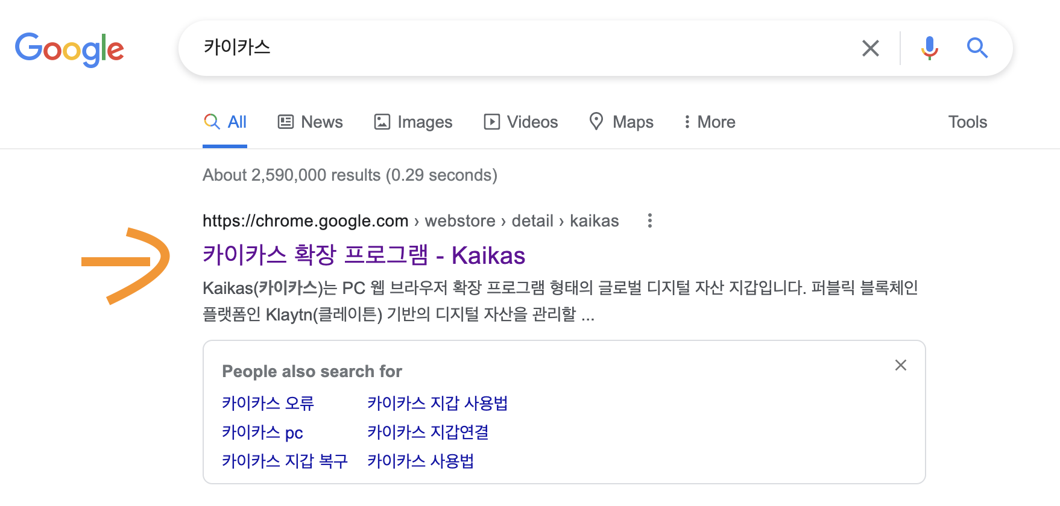Start voice search with the microphone icon

929,48
